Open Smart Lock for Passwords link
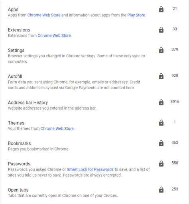Viewport: 189px width, 204px height. tap(90, 169)
